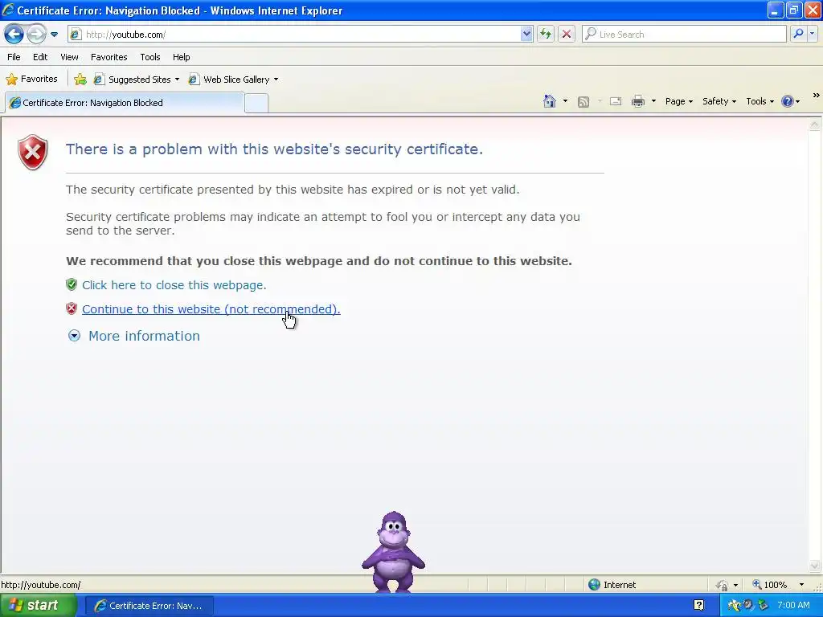
Task: Click Continue to this website link
Action: [211, 309]
